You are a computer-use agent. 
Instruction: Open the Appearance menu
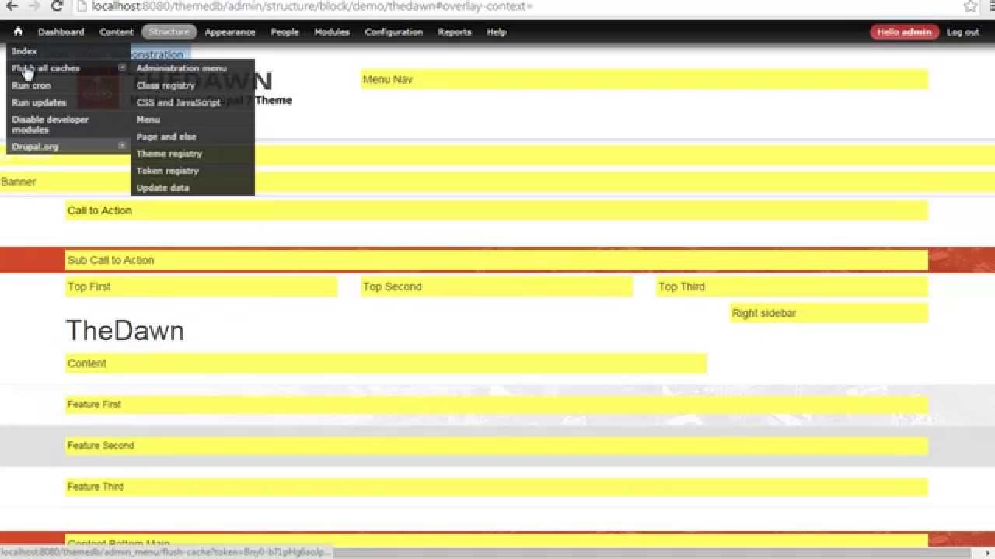pyautogui.click(x=230, y=32)
